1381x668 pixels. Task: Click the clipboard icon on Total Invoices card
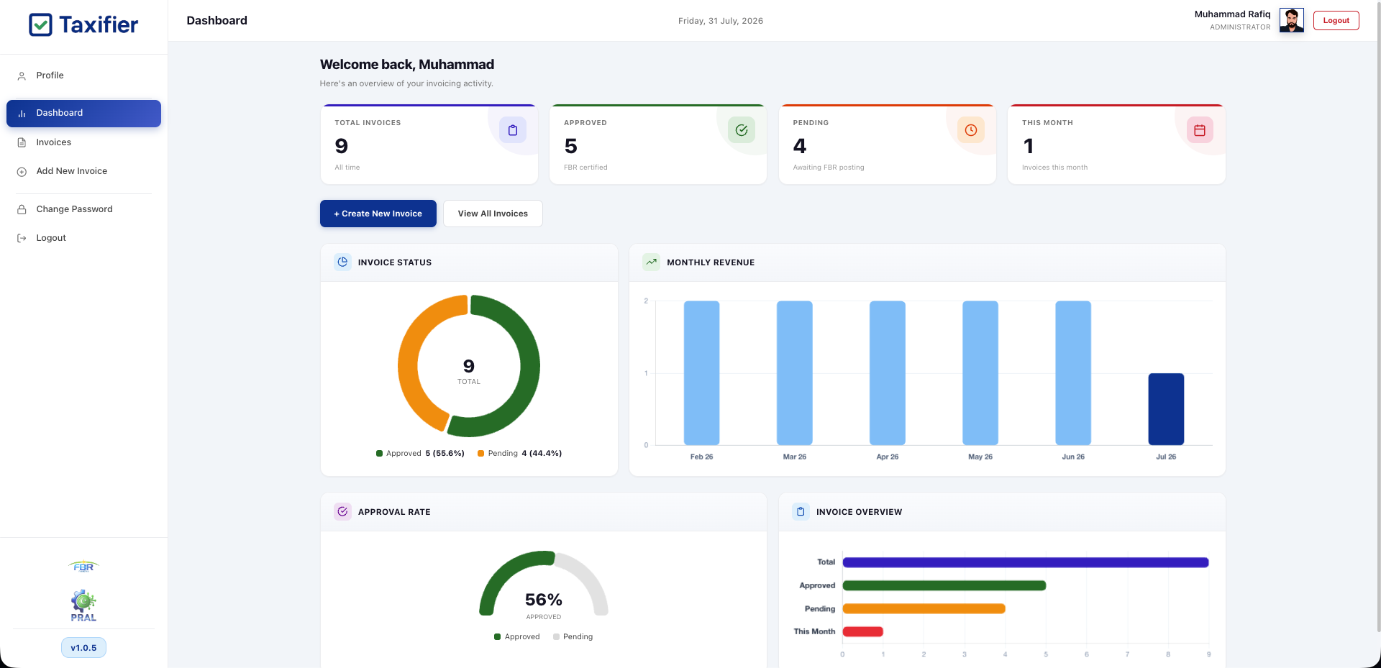pos(513,130)
